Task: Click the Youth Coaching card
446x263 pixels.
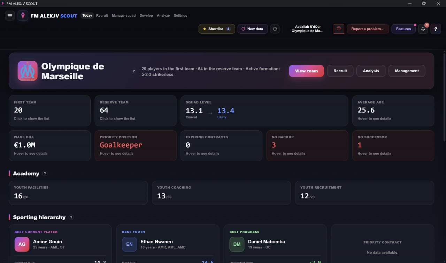Action: click(x=221, y=193)
